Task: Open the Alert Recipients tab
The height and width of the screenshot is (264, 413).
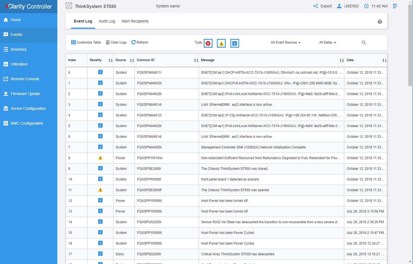Action: 135,21
